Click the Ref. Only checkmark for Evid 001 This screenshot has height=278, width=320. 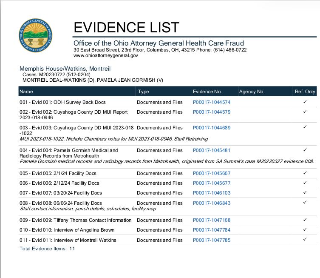[305, 102]
